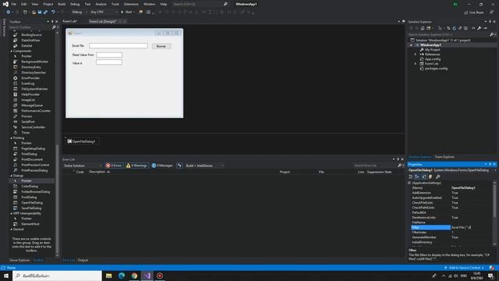Click the Refresh icon in Solution Explorer

[454, 28]
